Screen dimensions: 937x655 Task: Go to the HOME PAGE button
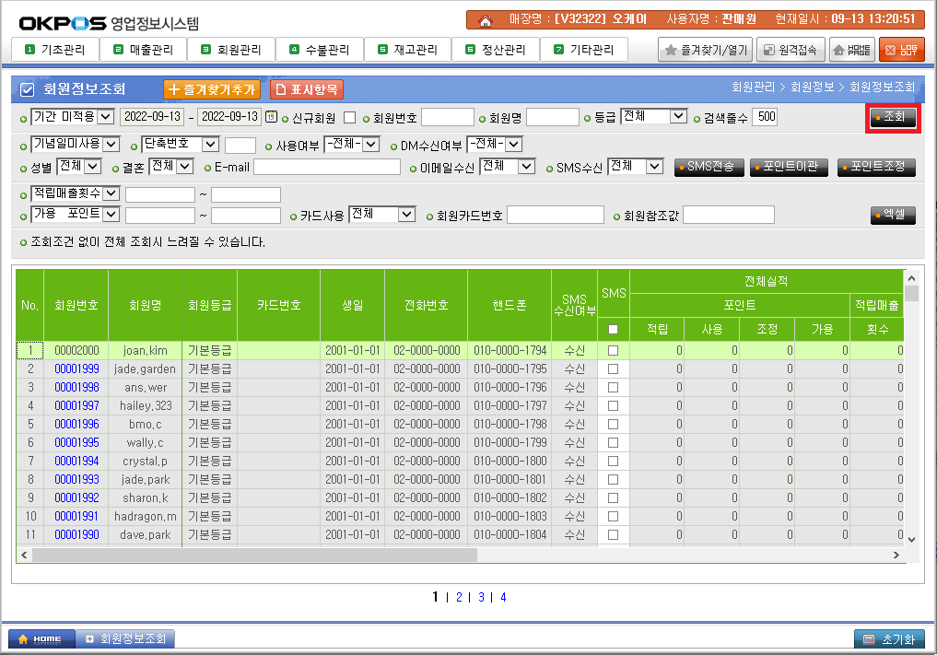coord(852,50)
